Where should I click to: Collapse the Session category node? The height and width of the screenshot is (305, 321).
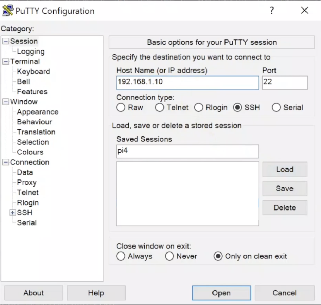6,41
